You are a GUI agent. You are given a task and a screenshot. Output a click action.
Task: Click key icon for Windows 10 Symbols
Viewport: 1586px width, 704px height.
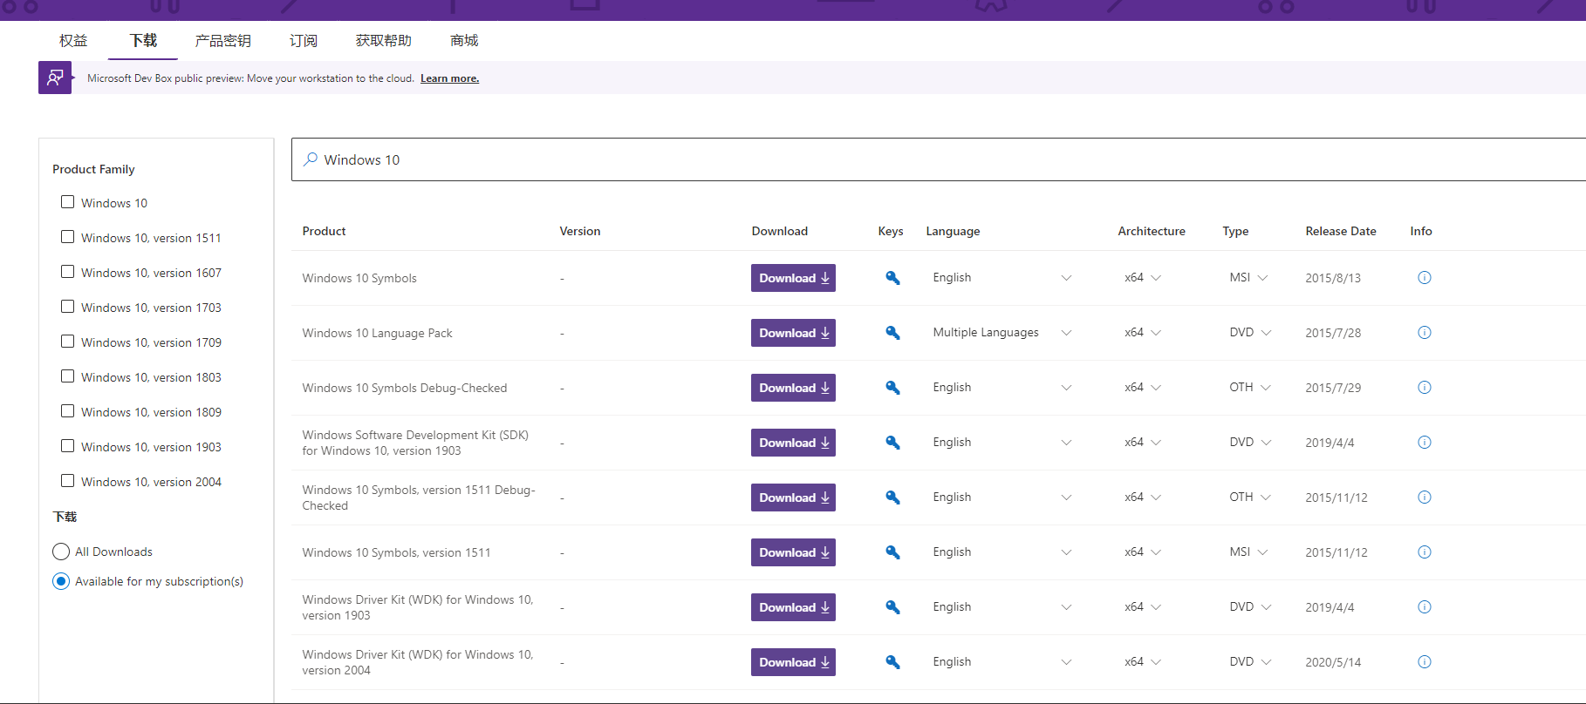pyautogui.click(x=892, y=278)
